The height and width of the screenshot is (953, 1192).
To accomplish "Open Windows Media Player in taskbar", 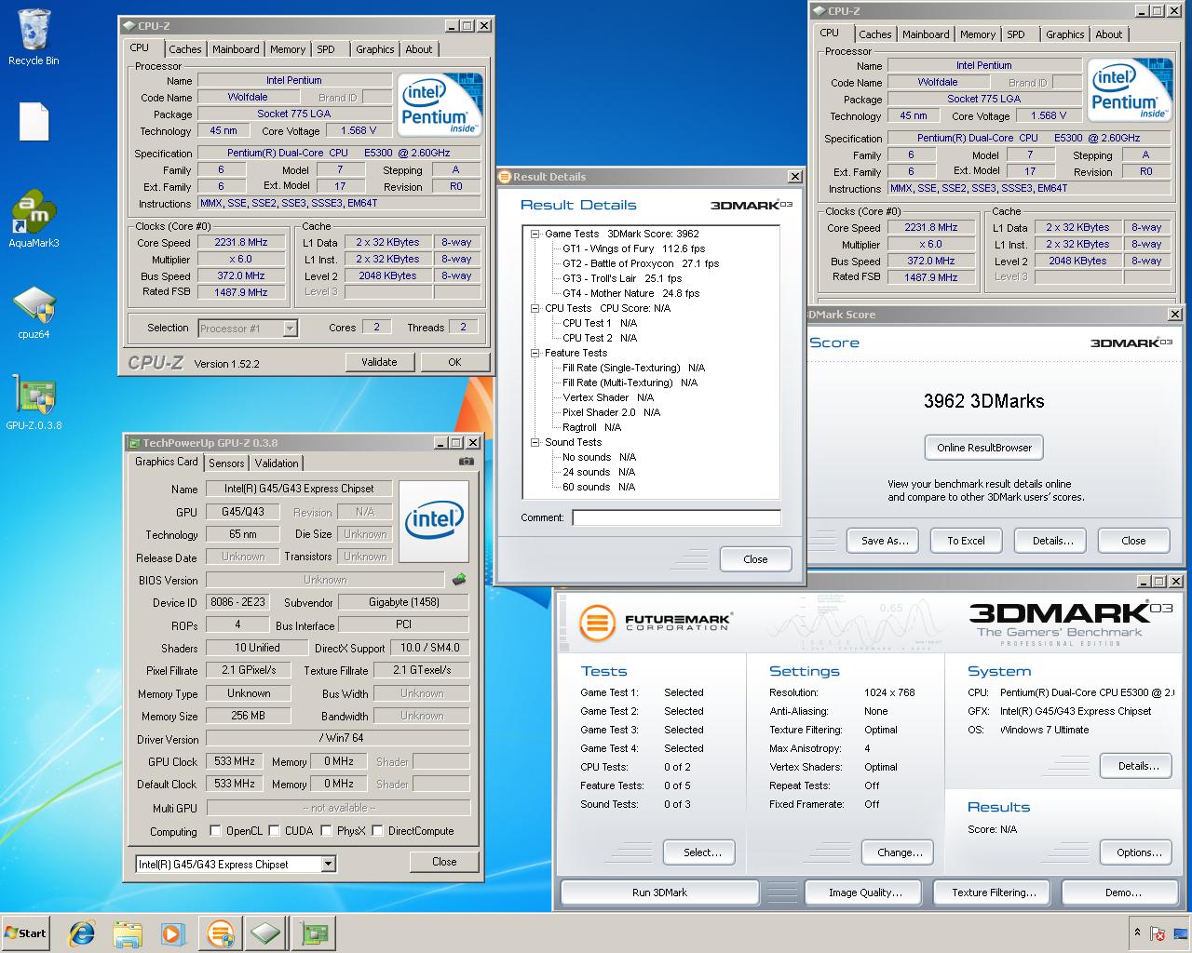I will coord(172,933).
